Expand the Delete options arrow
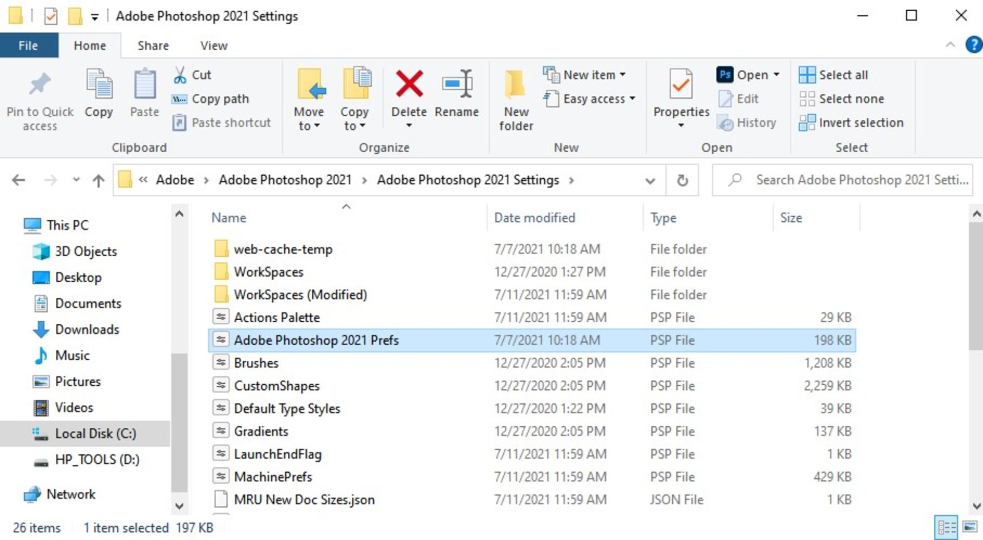 409,126
